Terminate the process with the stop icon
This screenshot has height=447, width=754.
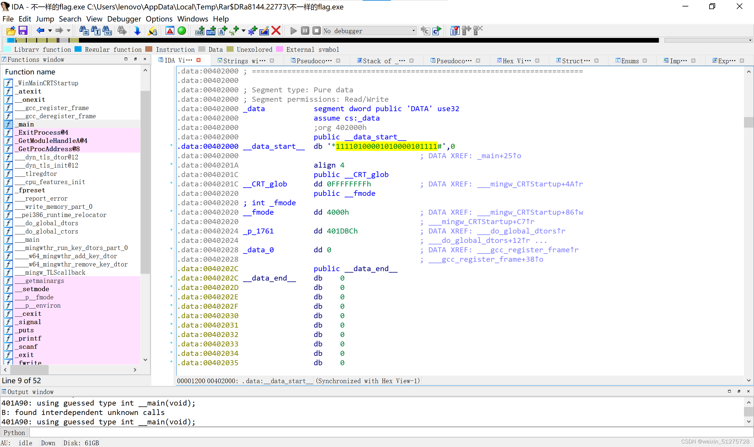click(316, 30)
